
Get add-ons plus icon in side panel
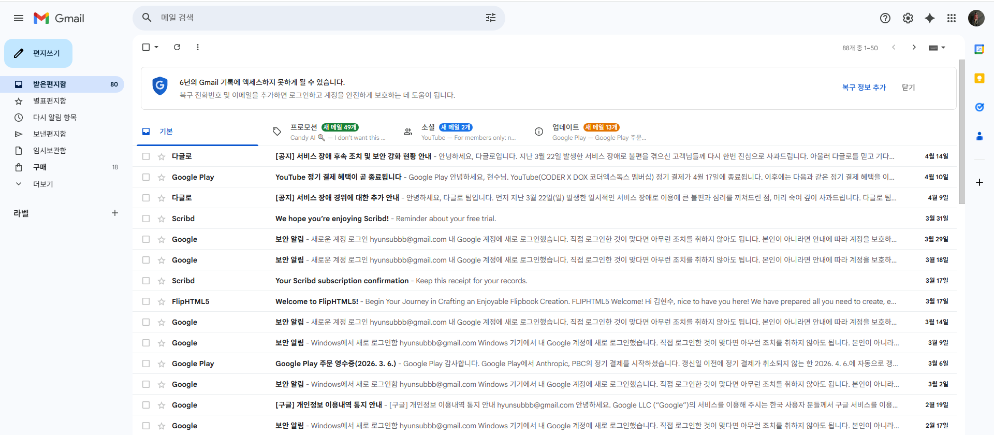(x=980, y=182)
